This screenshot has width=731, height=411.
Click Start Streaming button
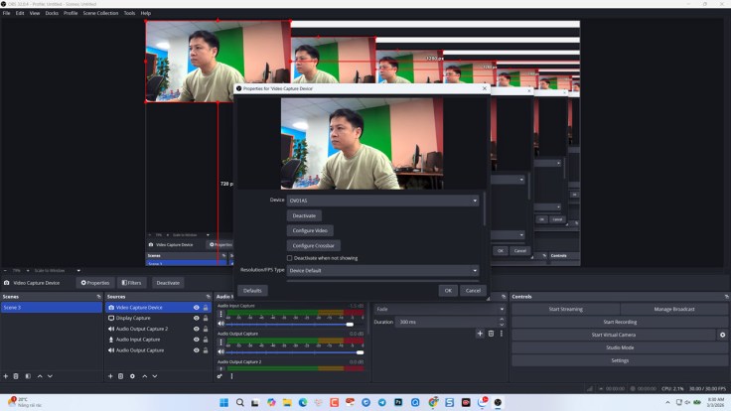coord(565,309)
